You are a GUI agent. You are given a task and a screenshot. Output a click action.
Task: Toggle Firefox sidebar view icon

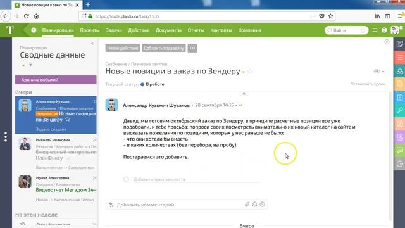click(387, 16)
